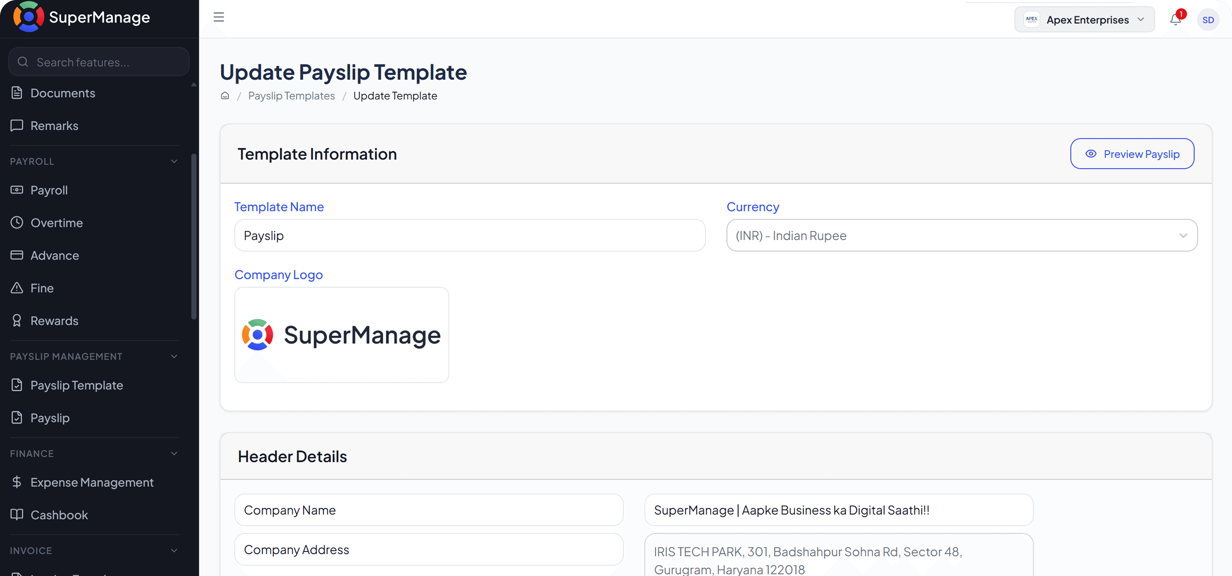The image size is (1232, 576).
Task: Click the Advance card icon
Action: 17,255
